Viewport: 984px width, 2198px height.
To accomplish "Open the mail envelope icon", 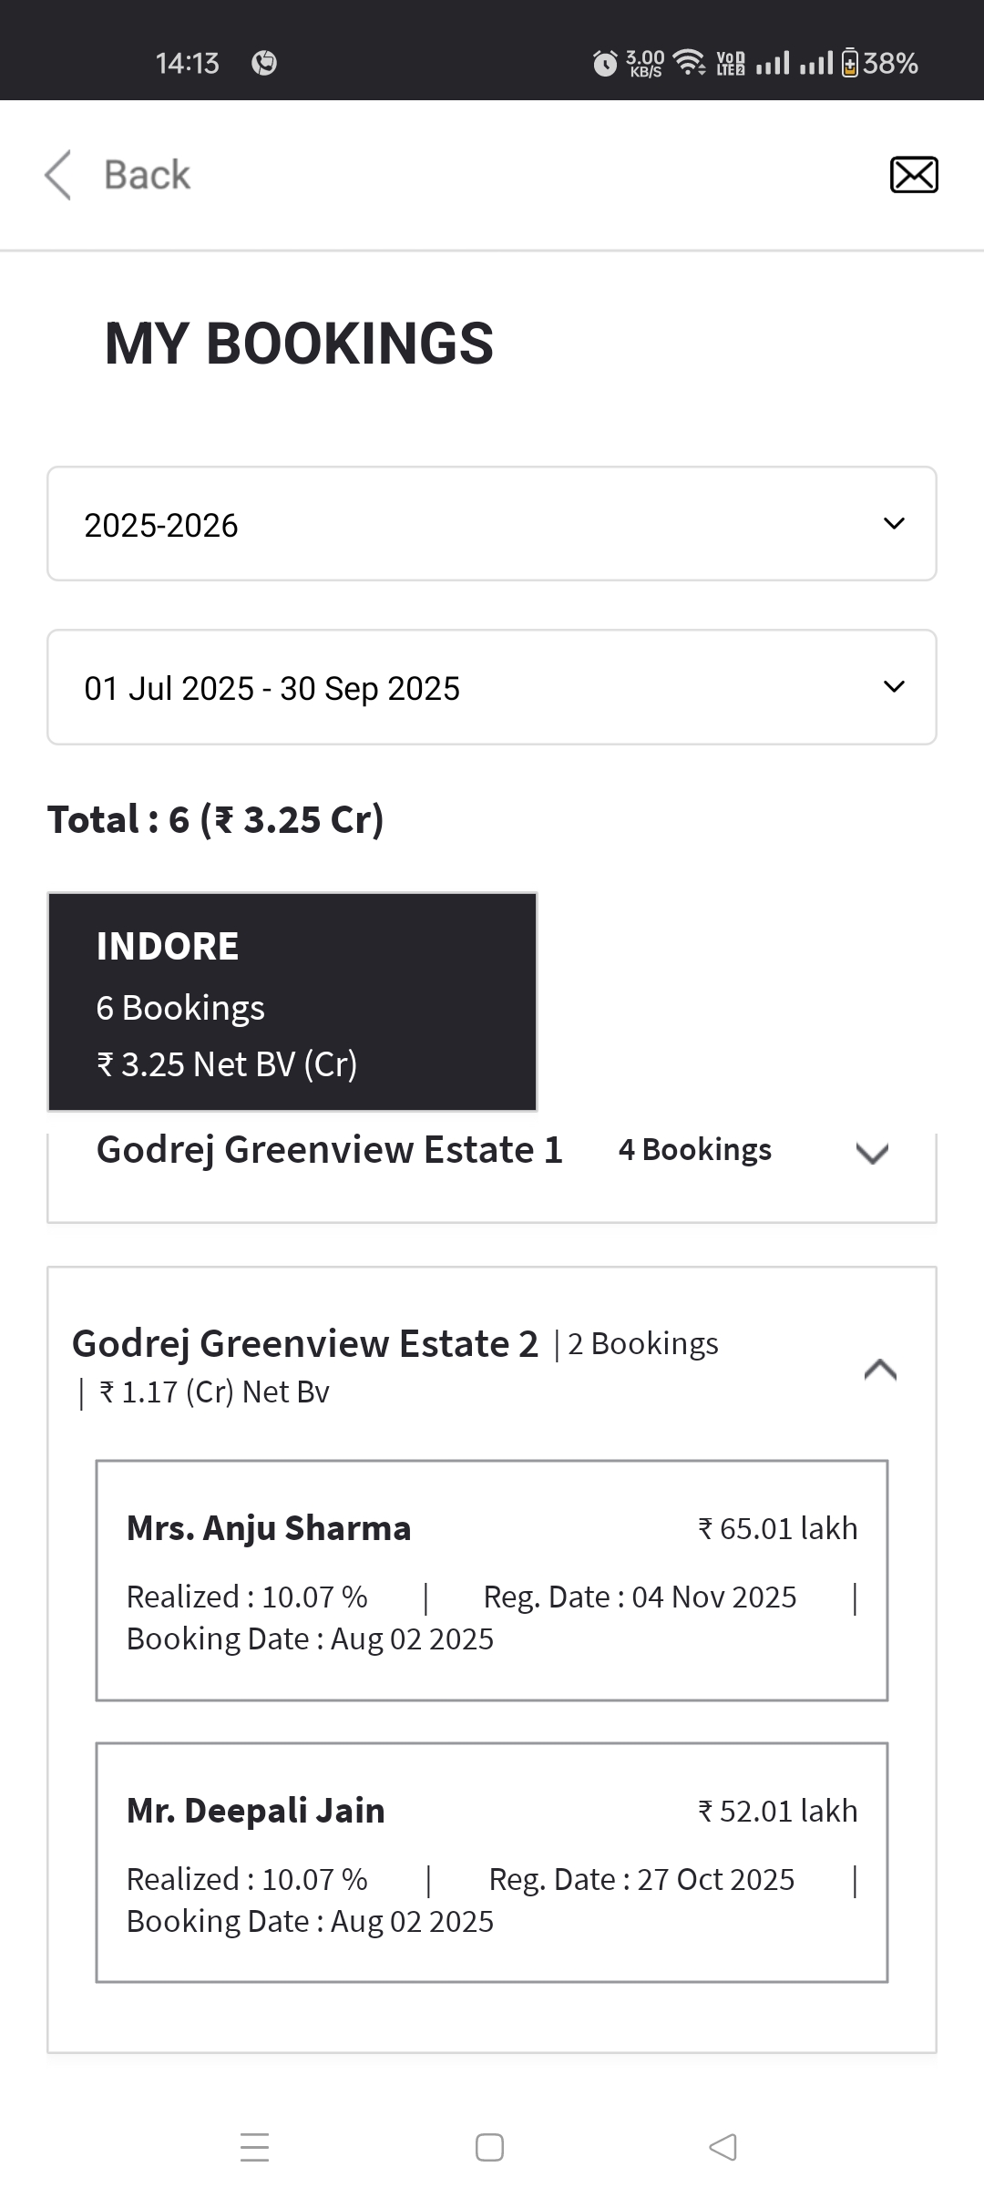I will pyautogui.click(x=913, y=175).
